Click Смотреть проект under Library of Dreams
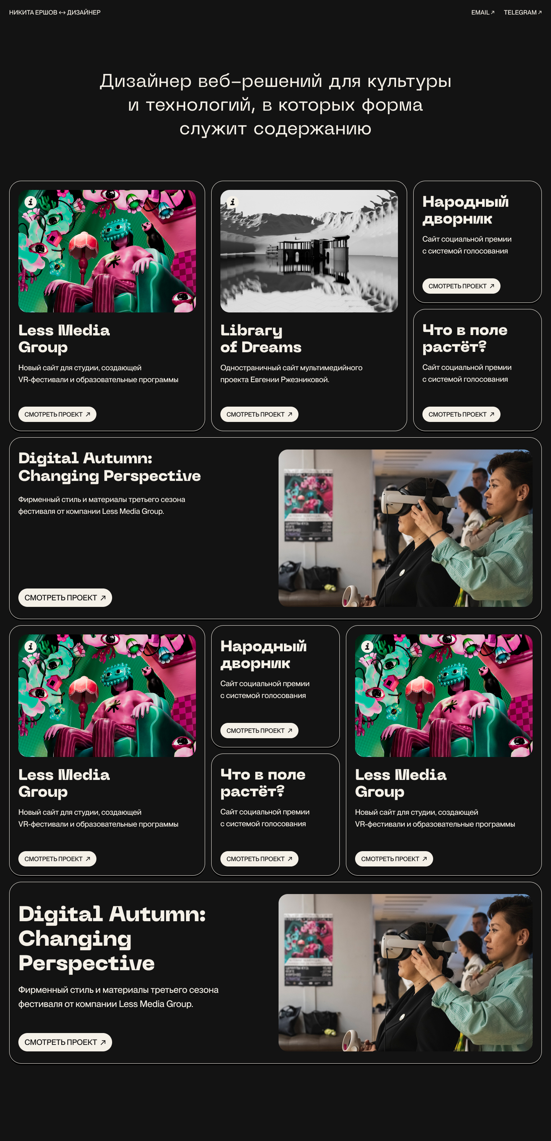 coord(259,414)
